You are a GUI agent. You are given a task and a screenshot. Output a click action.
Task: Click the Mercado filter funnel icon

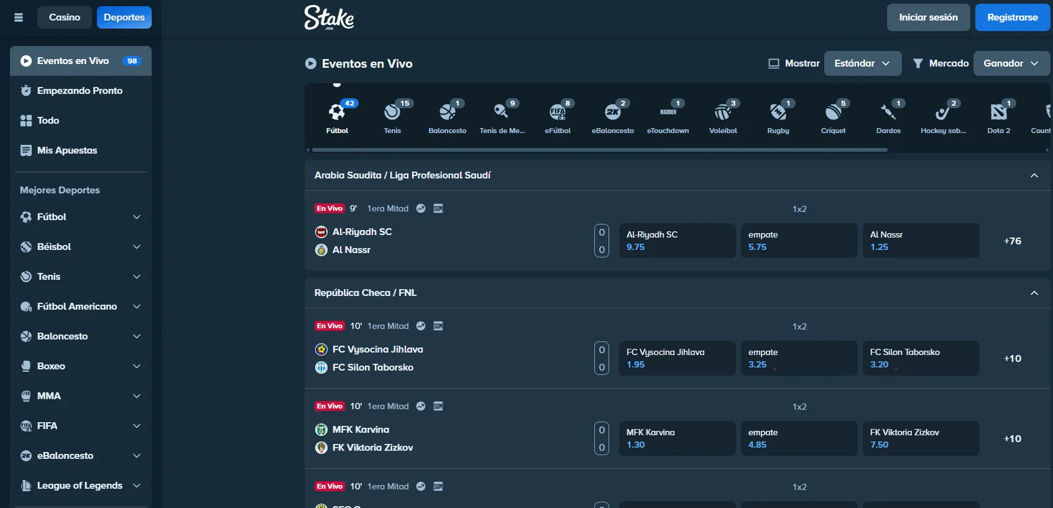tap(917, 63)
